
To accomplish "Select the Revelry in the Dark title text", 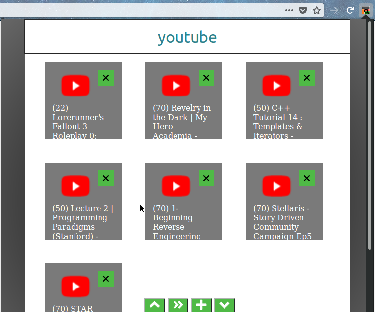I will (182, 121).
